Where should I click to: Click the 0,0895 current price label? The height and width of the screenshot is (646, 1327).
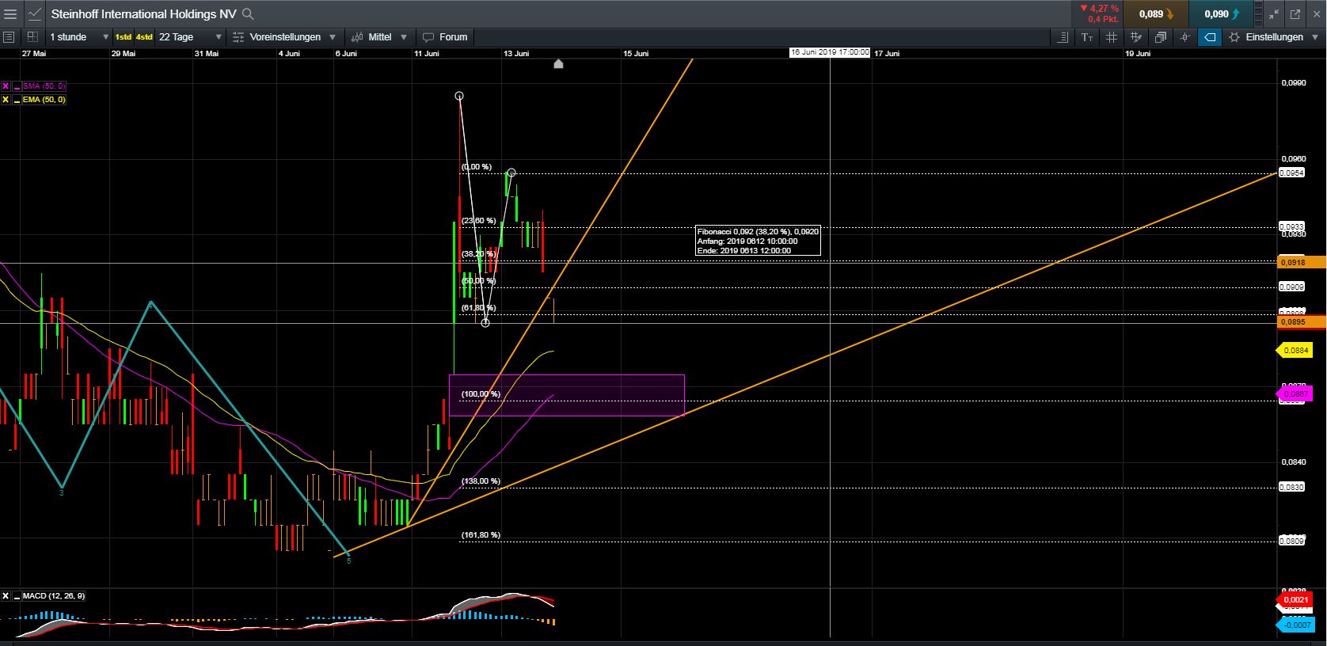pyautogui.click(x=1302, y=322)
